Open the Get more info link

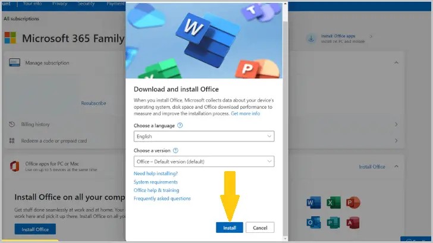[x=245, y=113]
